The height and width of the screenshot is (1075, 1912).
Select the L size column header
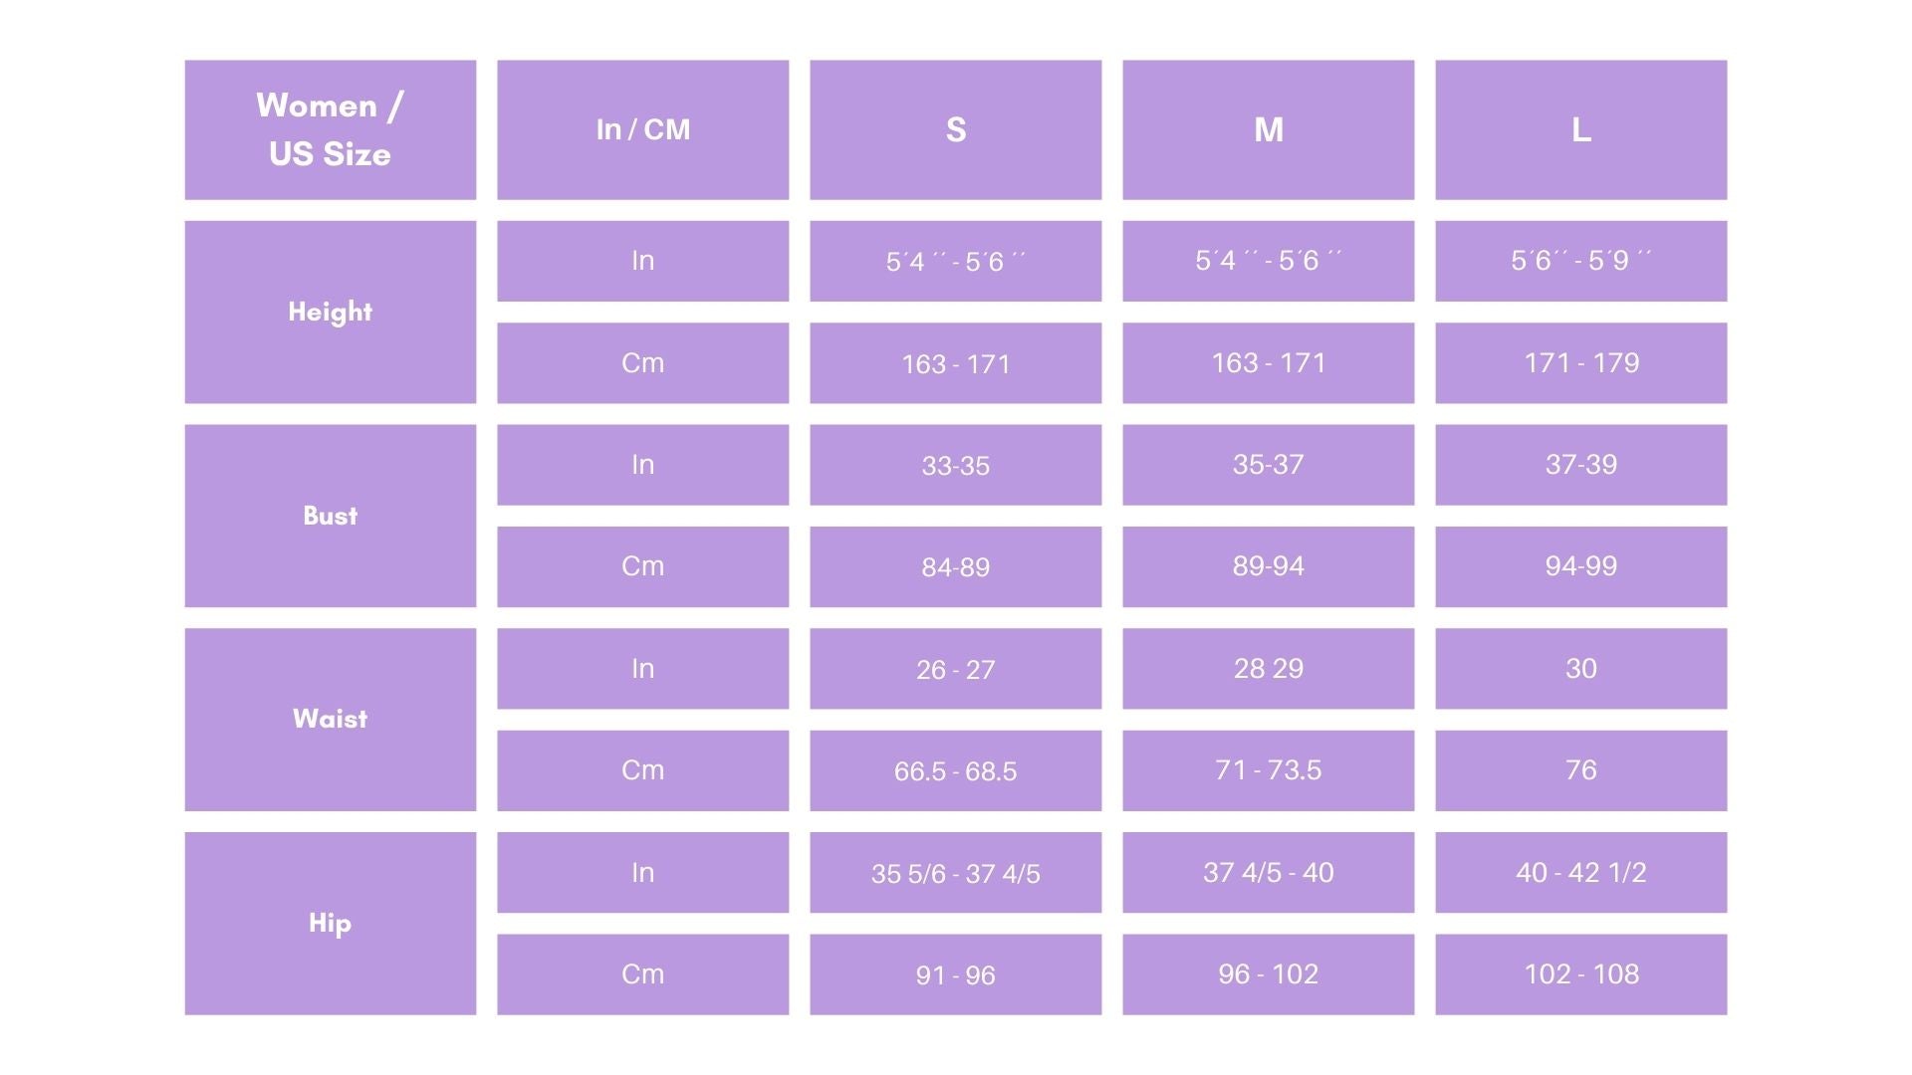1580,129
